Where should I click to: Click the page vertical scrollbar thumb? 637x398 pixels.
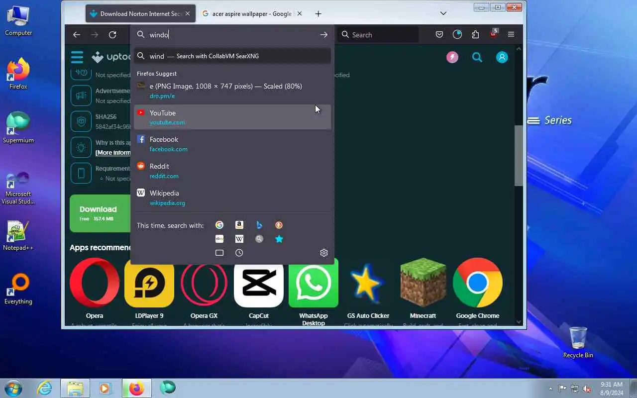(519, 155)
